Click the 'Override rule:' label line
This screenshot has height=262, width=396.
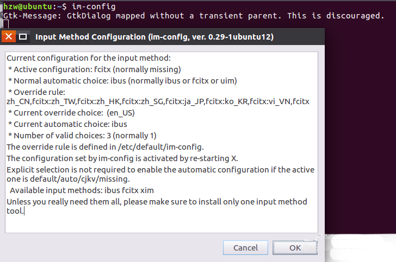click(x=37, y=92)
